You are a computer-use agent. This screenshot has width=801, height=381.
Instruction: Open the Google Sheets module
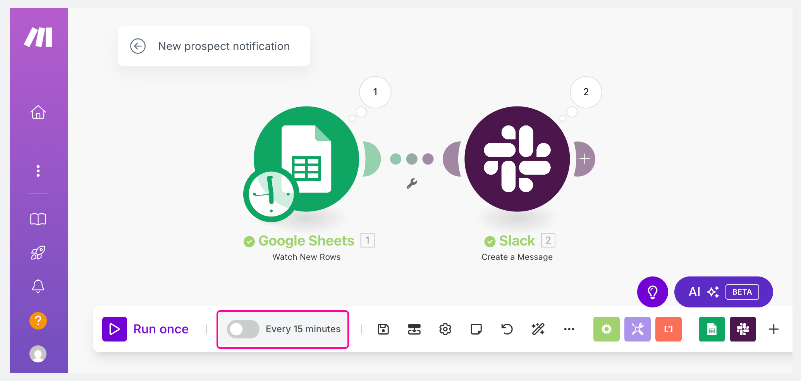[306, 159]
